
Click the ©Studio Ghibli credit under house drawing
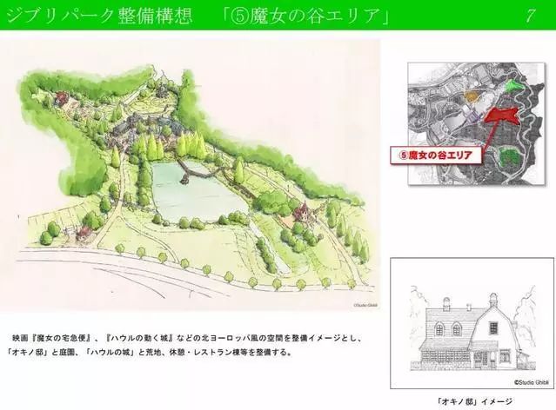click(x=532, y=382)
